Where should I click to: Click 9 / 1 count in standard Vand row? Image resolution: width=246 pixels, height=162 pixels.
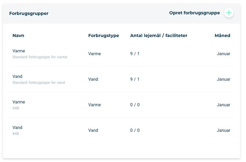coord(135,79)
